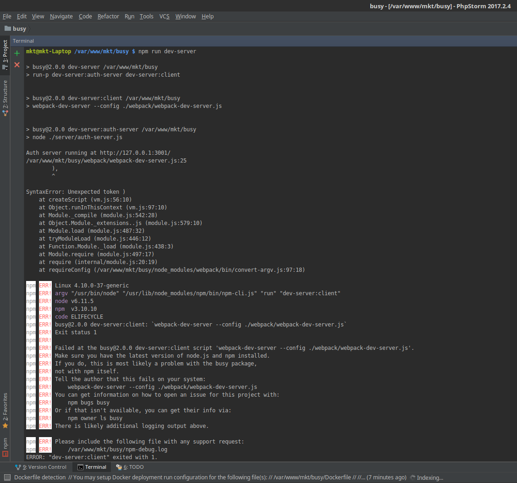Open the Navigate menu
The height and width of the screenshot is (483, 517).
click(61, 16)
